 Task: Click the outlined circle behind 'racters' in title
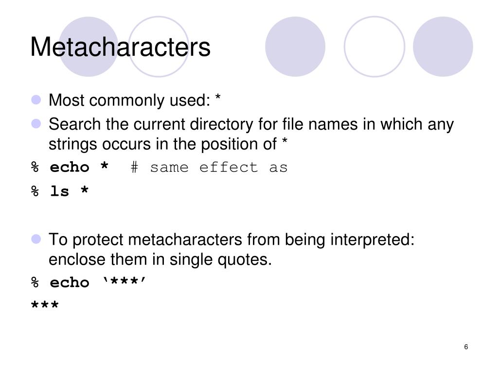pyautogui.click(x=159, y=47)
